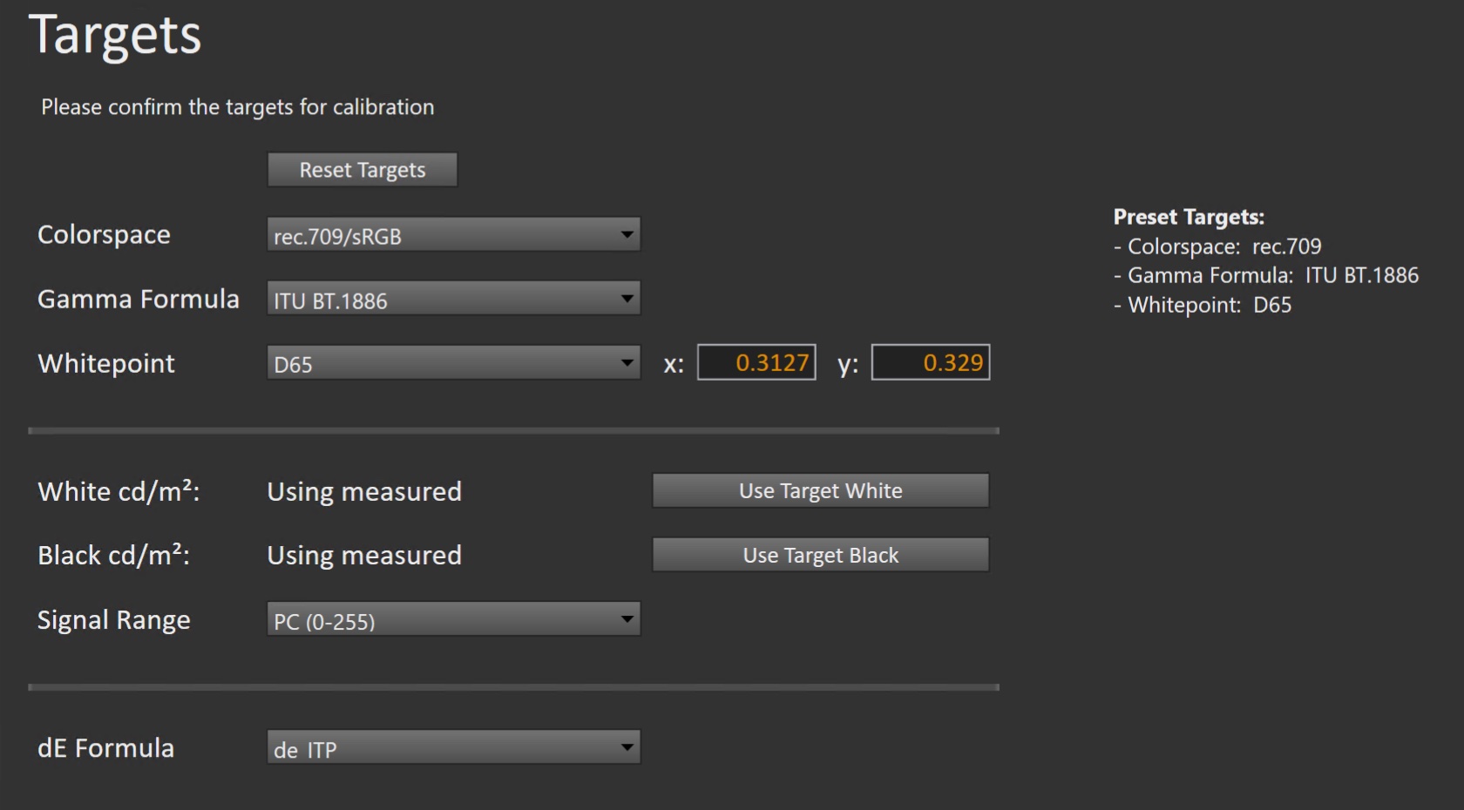This screenshot has width=1464, height=810.
Task: Click the Colorspace field label
Action: (x=104, y=235)
